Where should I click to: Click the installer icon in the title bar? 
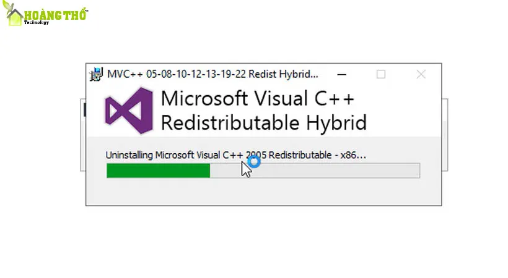point(96,75)
